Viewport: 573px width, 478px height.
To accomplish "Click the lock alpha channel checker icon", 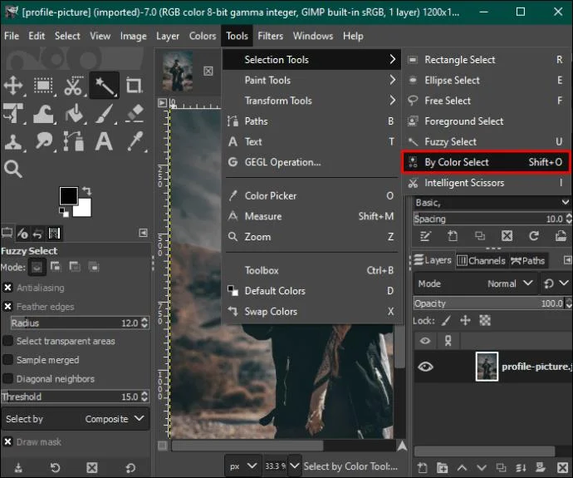I will [x=485, y=321].
